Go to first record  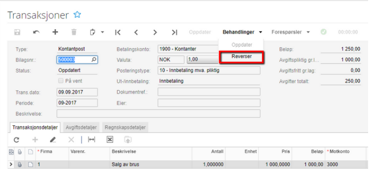(118, 33)
